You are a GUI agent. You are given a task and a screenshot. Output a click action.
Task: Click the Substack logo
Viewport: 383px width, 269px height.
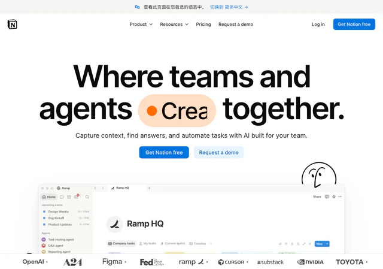pyautogui.click(x=270, y=262)
